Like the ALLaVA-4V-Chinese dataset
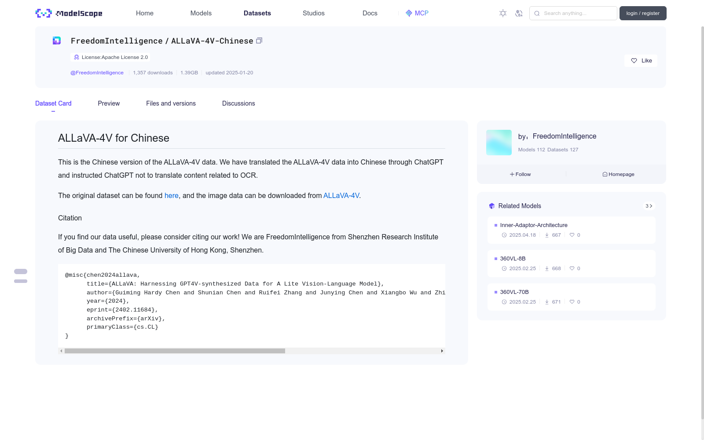 (641, 61)
